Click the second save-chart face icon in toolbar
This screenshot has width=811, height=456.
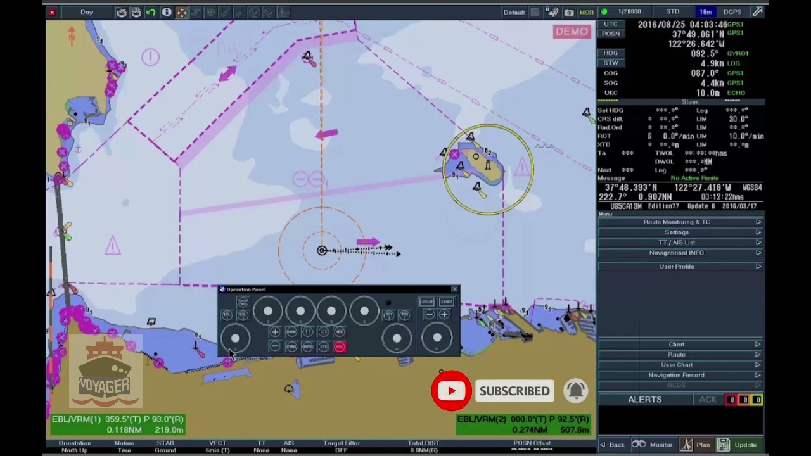coord(136,12)
